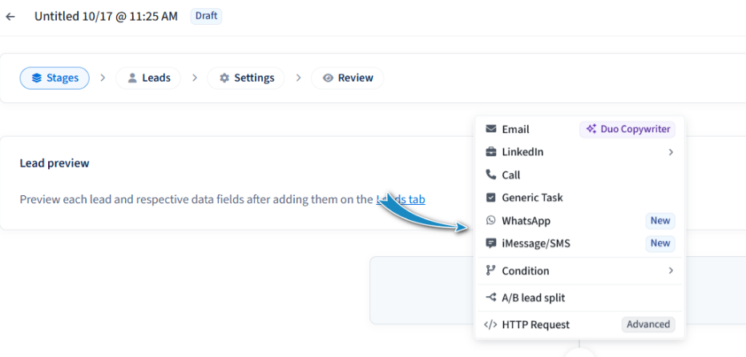Viewport: 746px width, 357px height.
Task: Click the phone icon beside Call
Action: [490, 174]
